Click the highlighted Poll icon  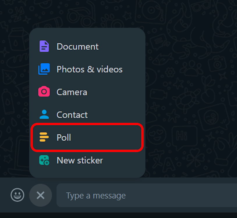tap(44, 137)
